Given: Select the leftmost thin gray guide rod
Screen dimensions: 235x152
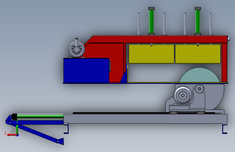Looking at the screenshot, I should 139,24.
